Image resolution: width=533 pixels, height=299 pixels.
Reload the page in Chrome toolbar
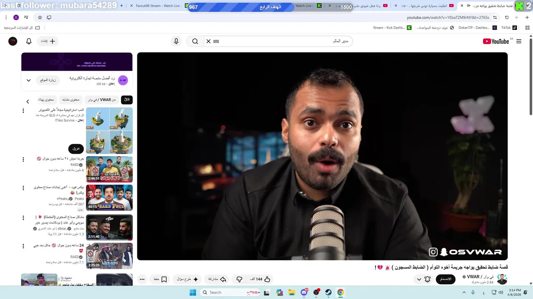coord(507,17)
